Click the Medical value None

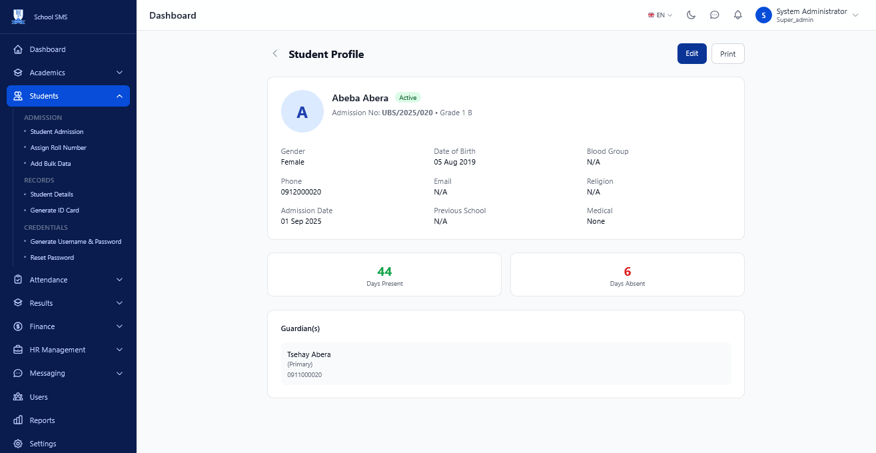[596, 221]
